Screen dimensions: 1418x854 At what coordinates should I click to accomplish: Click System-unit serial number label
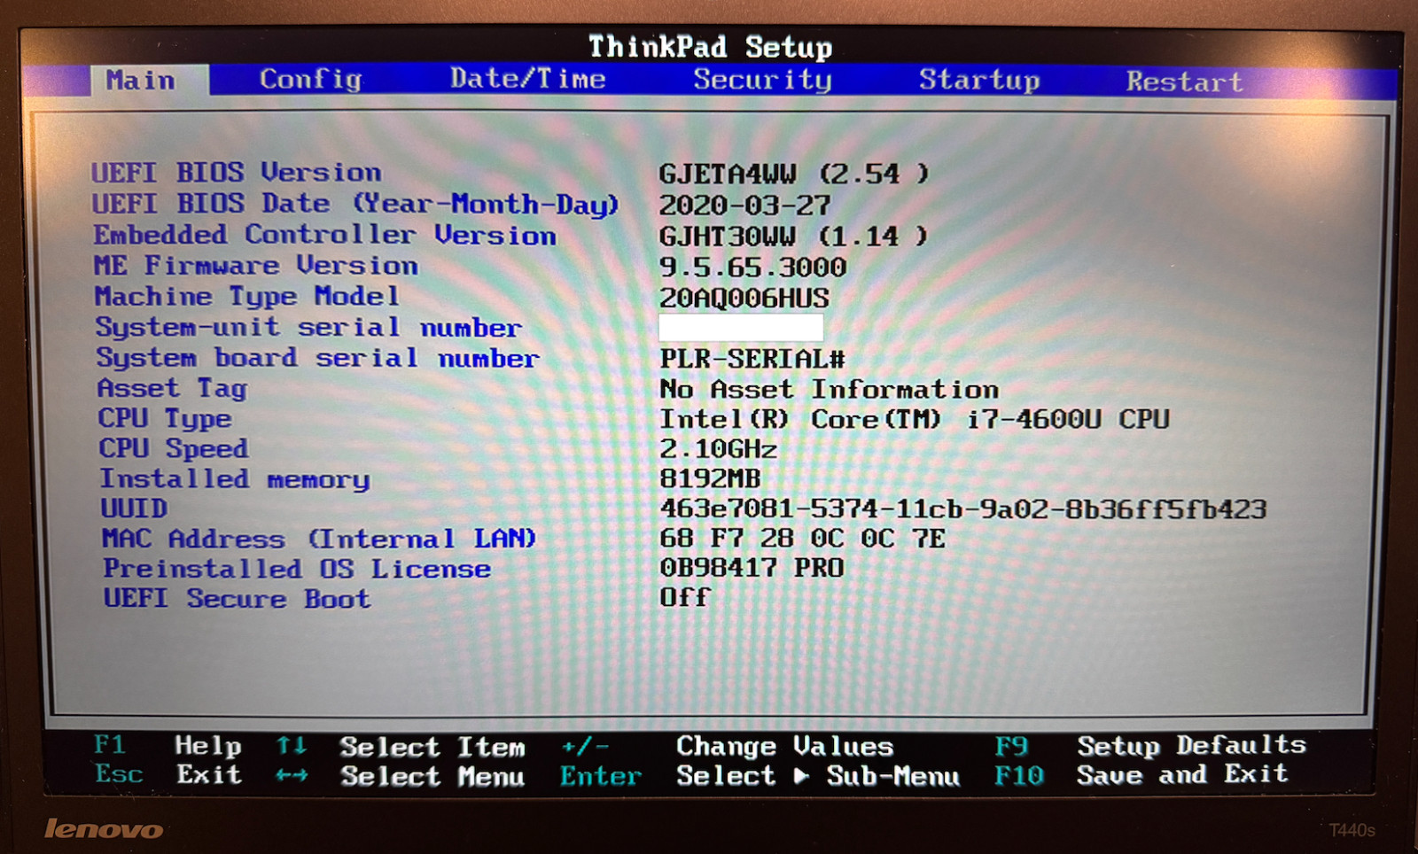[x=308, y=327]
